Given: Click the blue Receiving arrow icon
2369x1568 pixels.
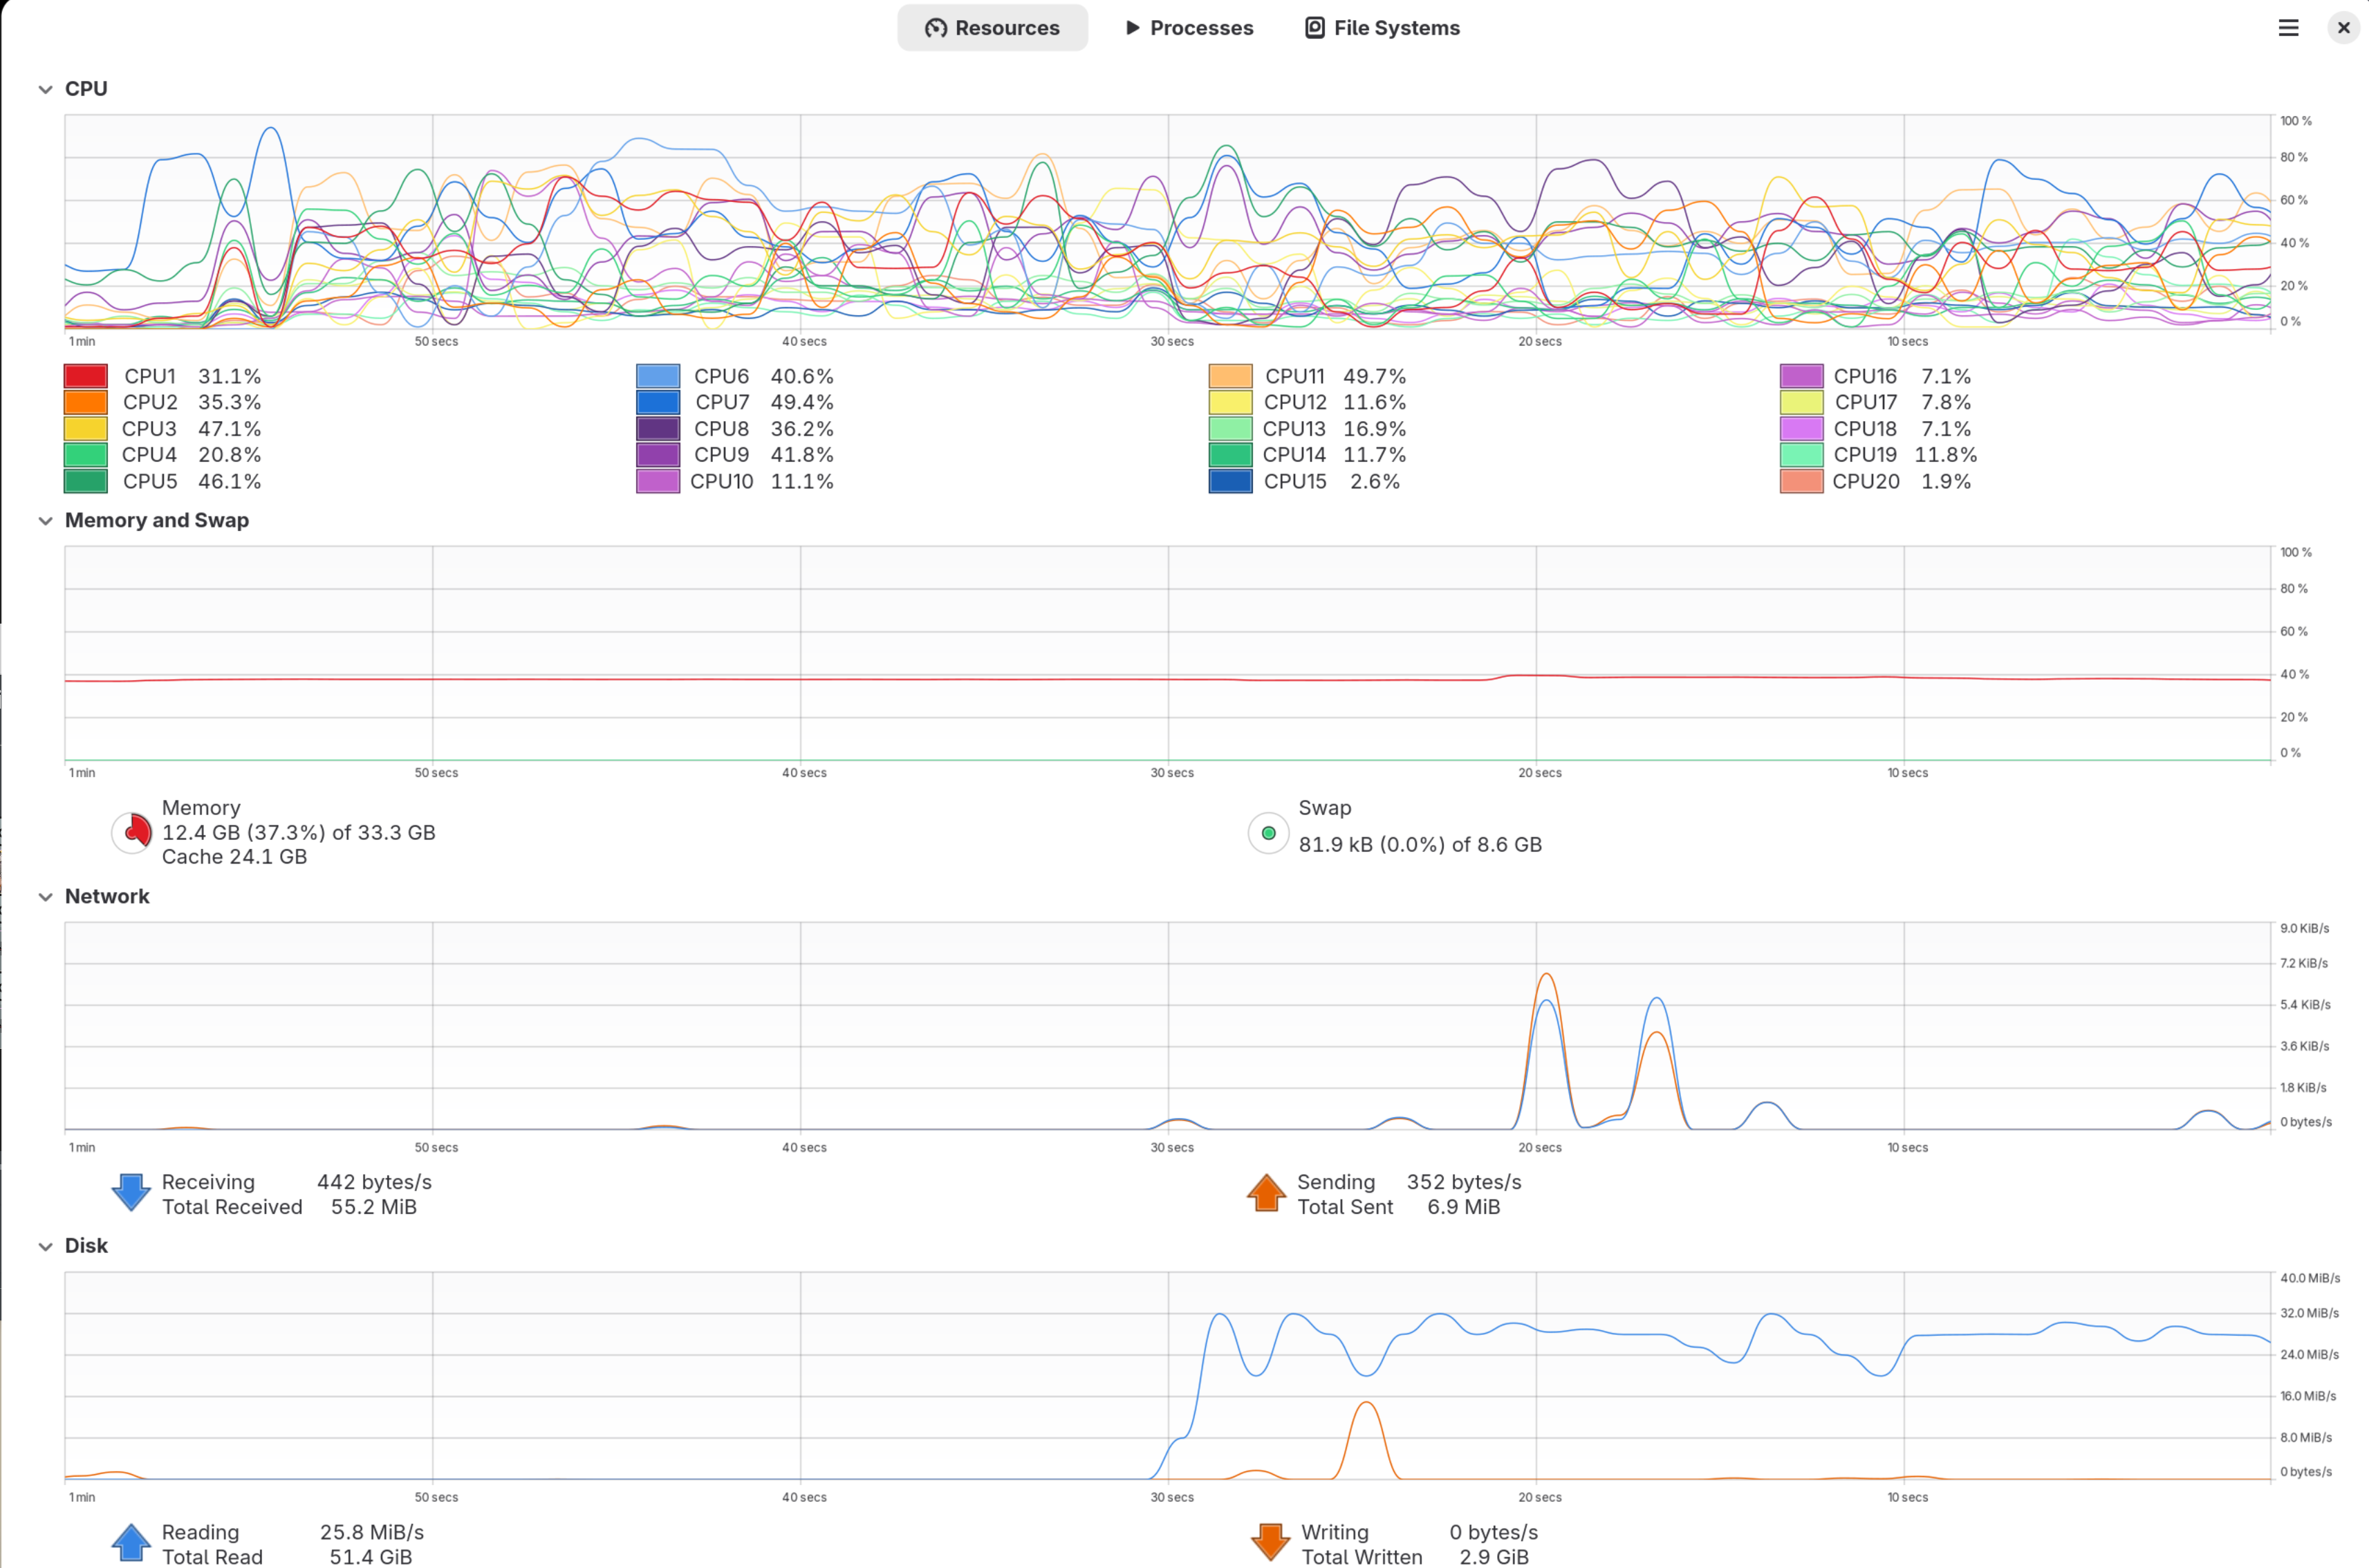Looking at the screenshot, I should 131,1193.
